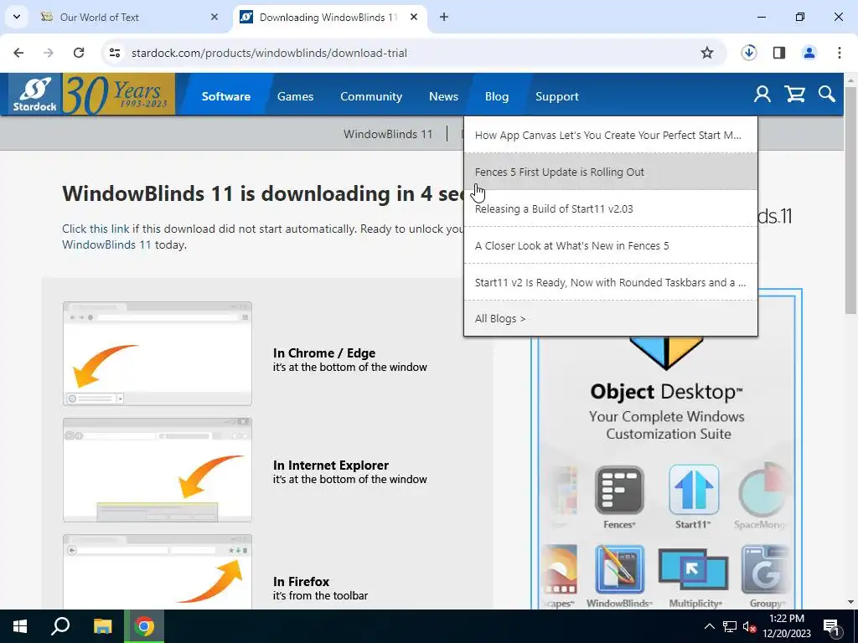Screen dimensions: 858x643
Task: Select the WindowBlinds 11 sub-navigation item
Action: [x=388, y=134]
